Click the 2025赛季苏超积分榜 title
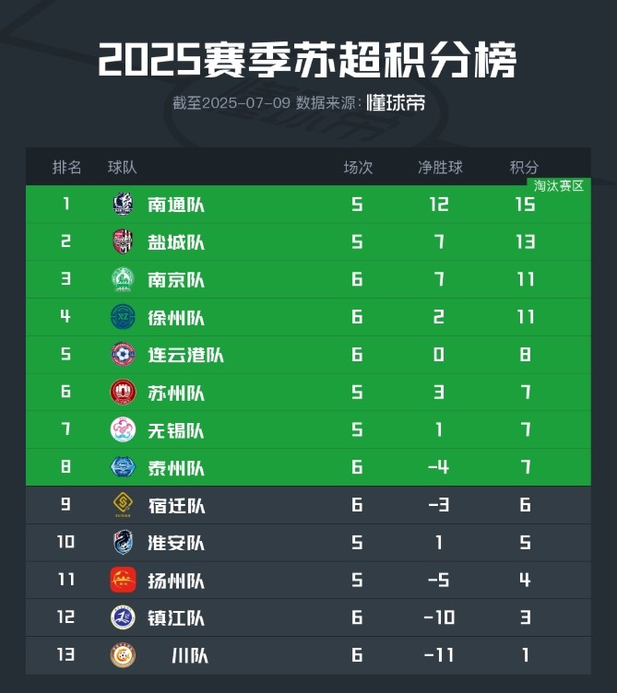This screenshot has width=617, height=693. (x=308, y=60)
